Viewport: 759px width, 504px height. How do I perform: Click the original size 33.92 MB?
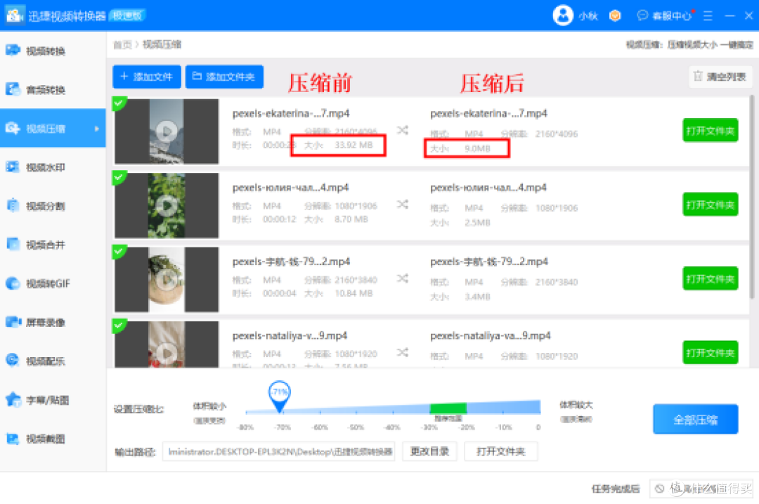pyautogui.click(x=353, y=146)
